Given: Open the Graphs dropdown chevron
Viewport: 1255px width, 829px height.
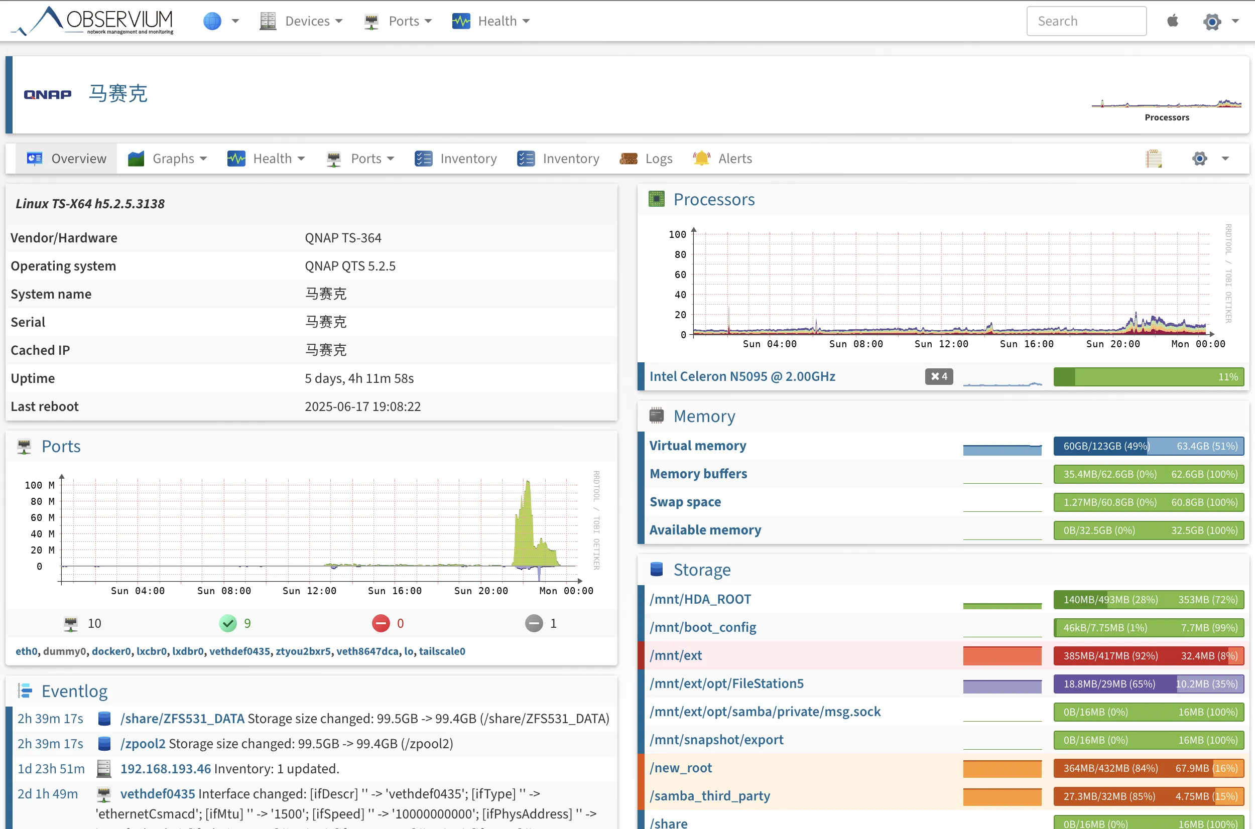Looking at the screenshot, I should tap(204, 158).
